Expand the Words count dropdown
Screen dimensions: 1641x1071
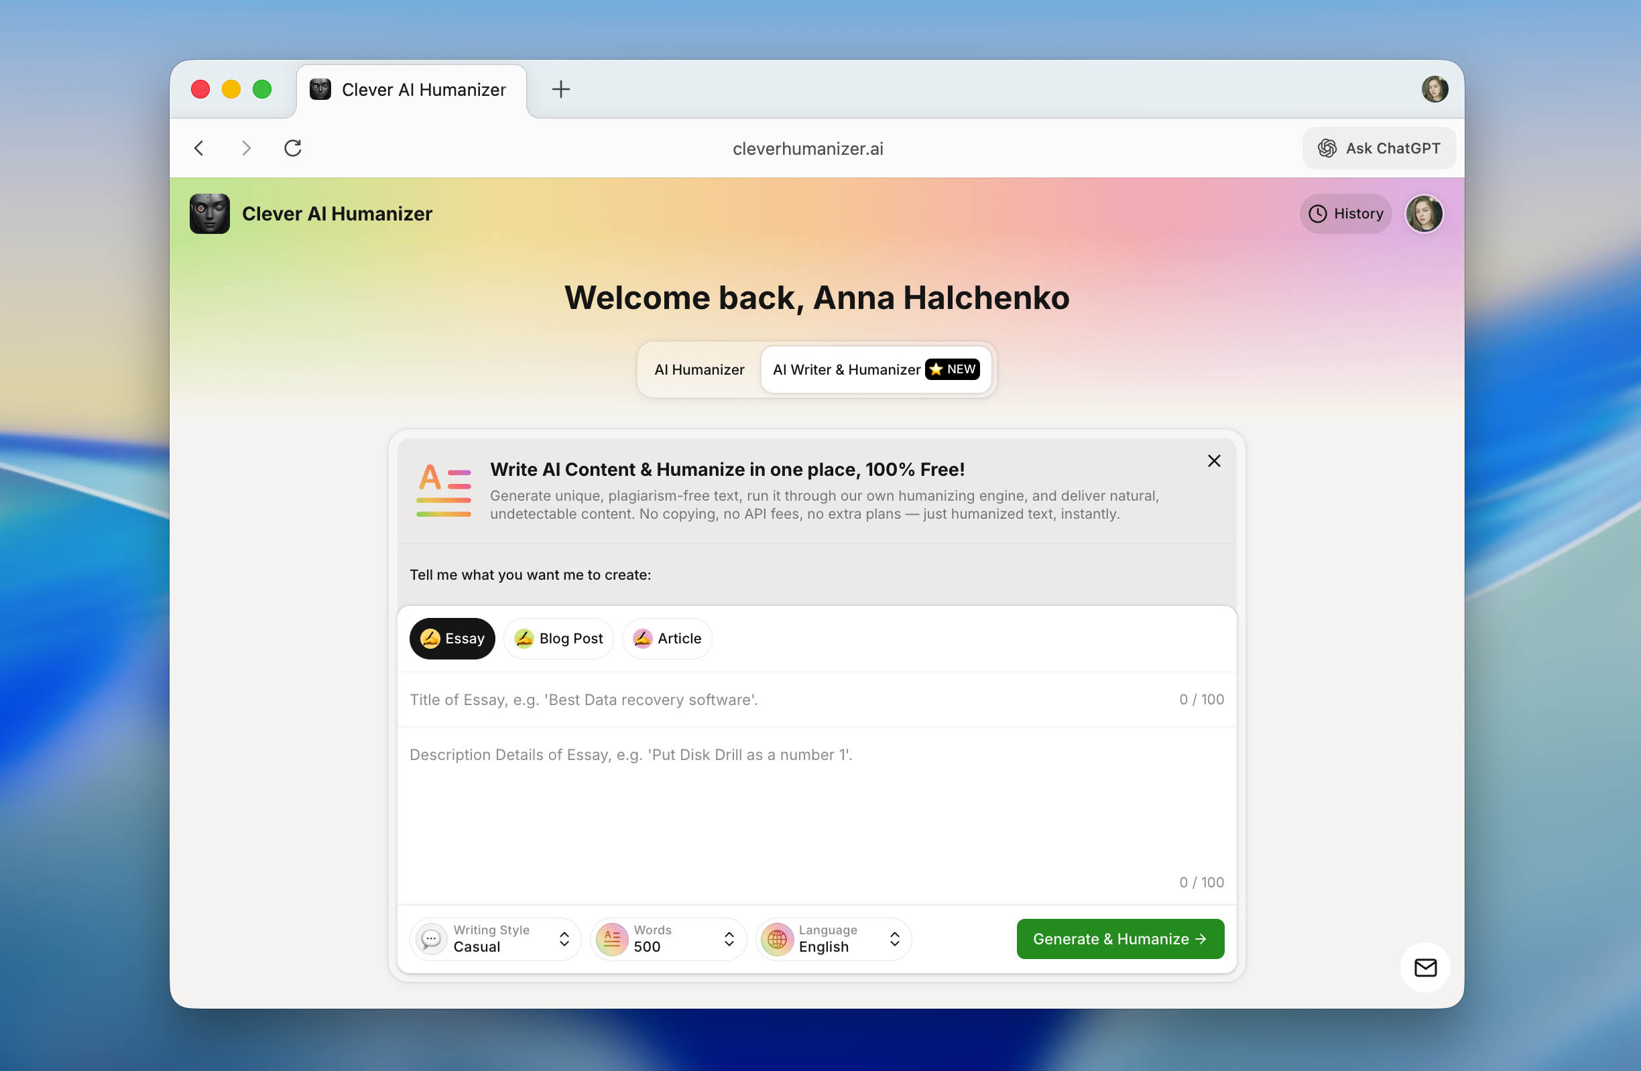668,939
